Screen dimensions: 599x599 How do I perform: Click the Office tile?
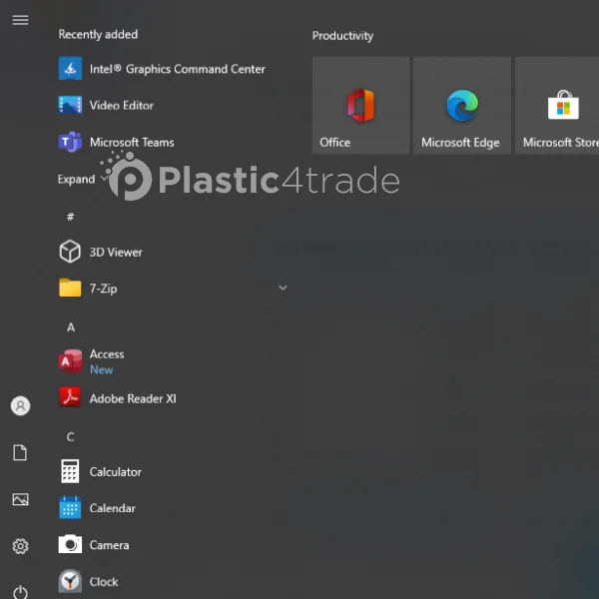point(360,106)
